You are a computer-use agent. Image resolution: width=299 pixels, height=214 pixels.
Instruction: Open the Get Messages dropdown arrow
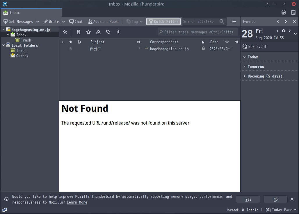pos(38,21)
